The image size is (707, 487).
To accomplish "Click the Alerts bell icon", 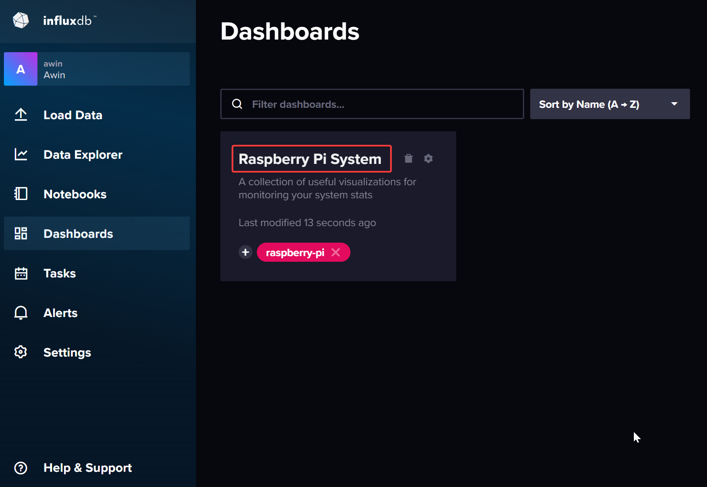I will point(20,313).
